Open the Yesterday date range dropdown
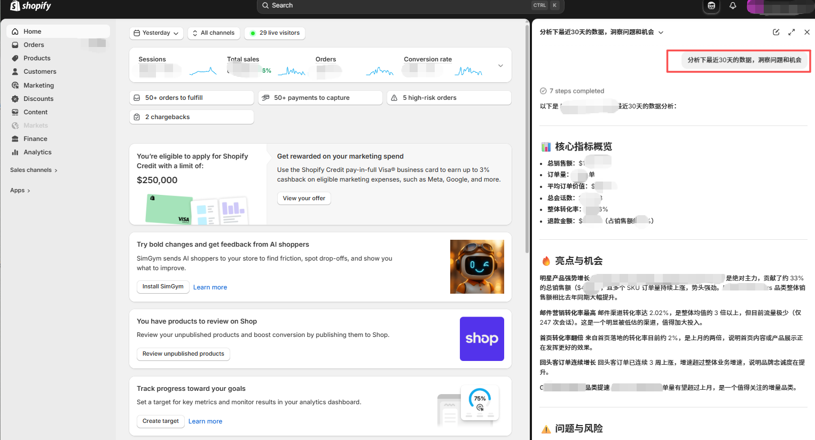Image resolution: width=815 pixels, height=440 pixels. tap(156, 33)
